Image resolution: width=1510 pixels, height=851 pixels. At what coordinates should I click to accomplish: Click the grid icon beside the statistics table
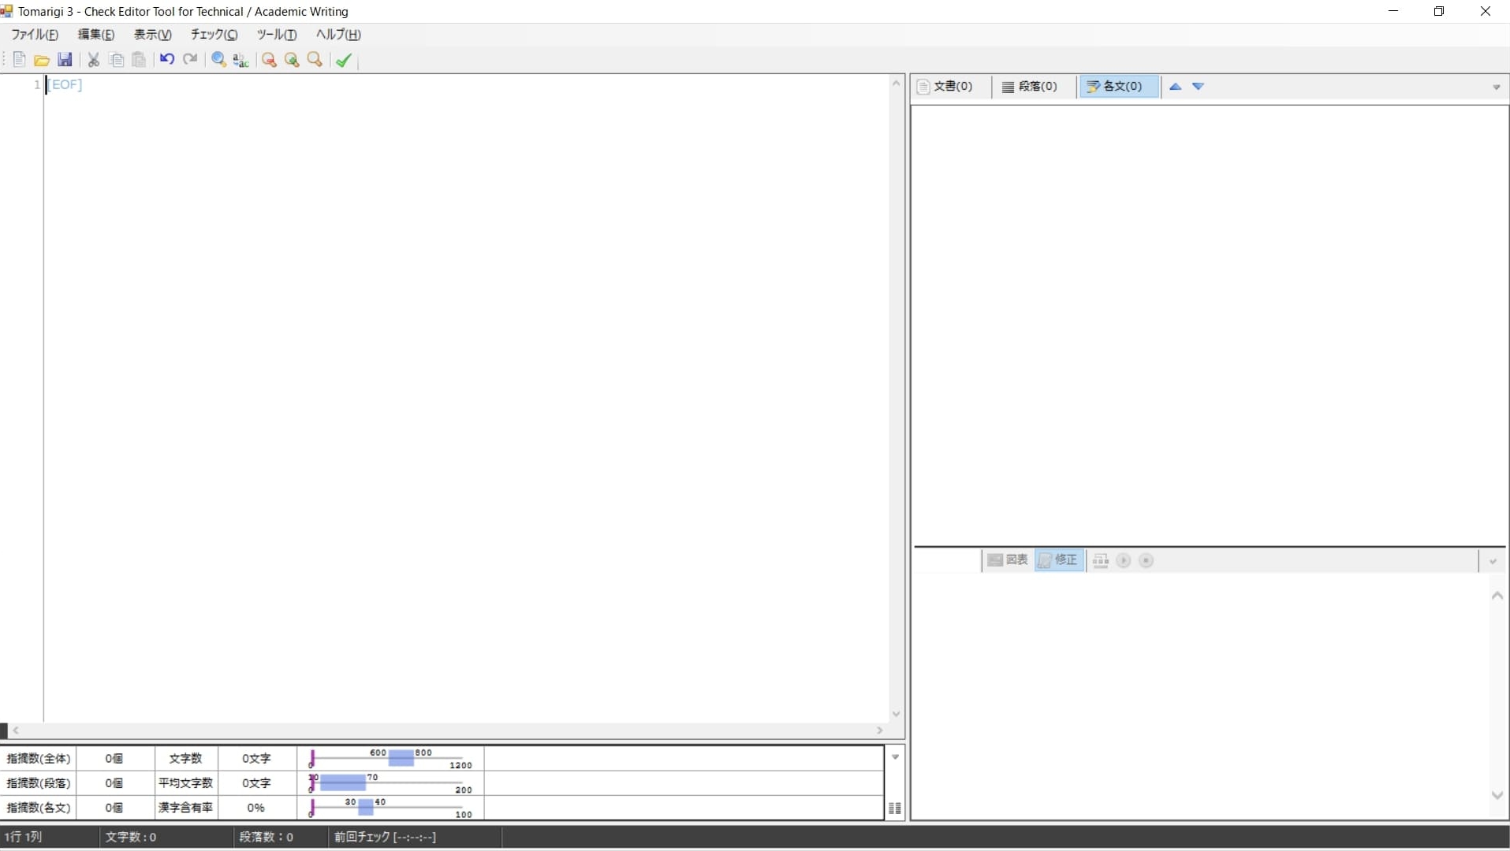pyautogui.click(x=894, y=808)
